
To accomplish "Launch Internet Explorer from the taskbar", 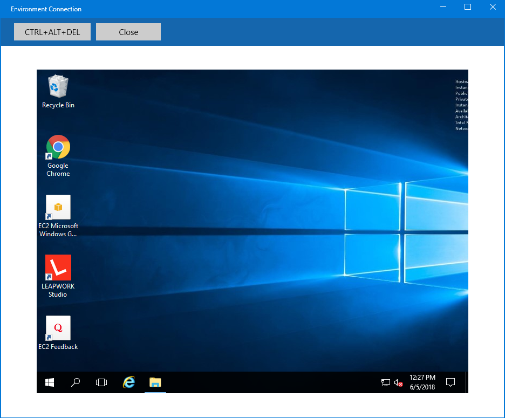I will pyautogui.click(x=128, y=382).
